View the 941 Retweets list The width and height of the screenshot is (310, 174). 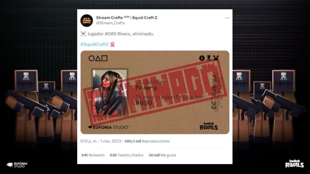[93, 155]
